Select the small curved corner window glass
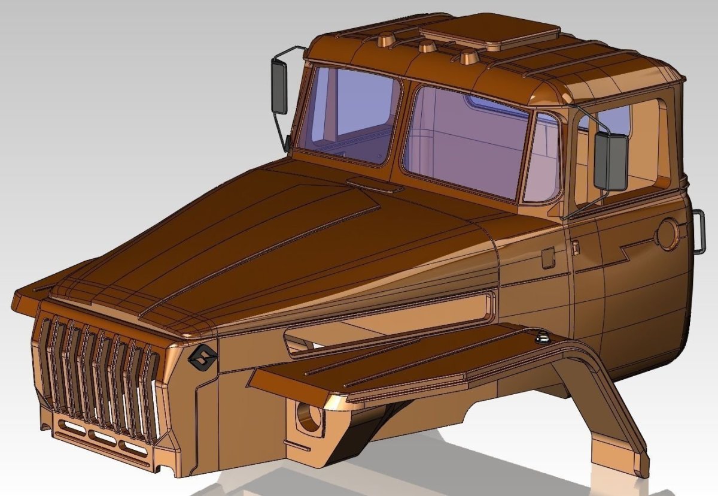Viewport: 718px width, 496px height. point(543,157)
